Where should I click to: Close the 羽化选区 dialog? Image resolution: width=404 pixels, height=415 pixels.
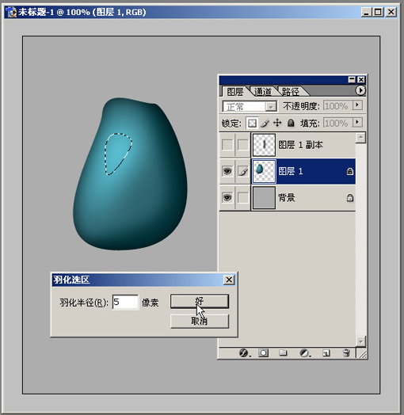(x=229, y=280)
